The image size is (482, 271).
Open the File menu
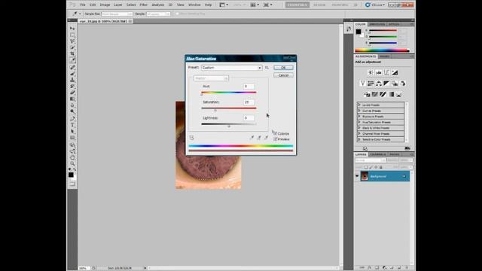[83, 5]
